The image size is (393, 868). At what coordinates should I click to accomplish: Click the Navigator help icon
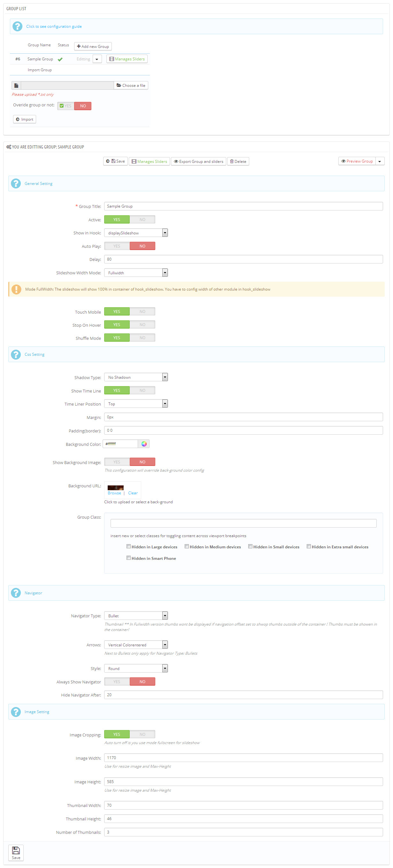pyautogui.click(x=16, y=593)
